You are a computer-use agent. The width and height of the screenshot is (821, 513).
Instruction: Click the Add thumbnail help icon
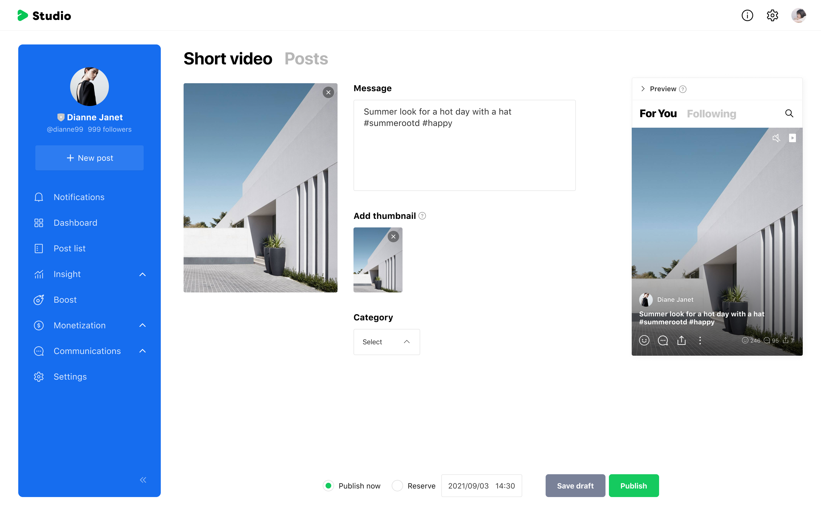[x=422, y=216]
